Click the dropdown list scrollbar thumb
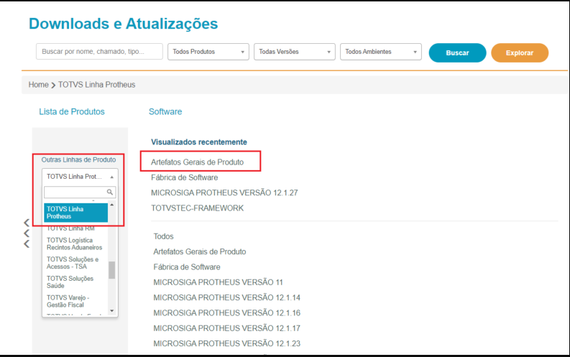The height and width of the screenshot is (357, 570). 112,270
